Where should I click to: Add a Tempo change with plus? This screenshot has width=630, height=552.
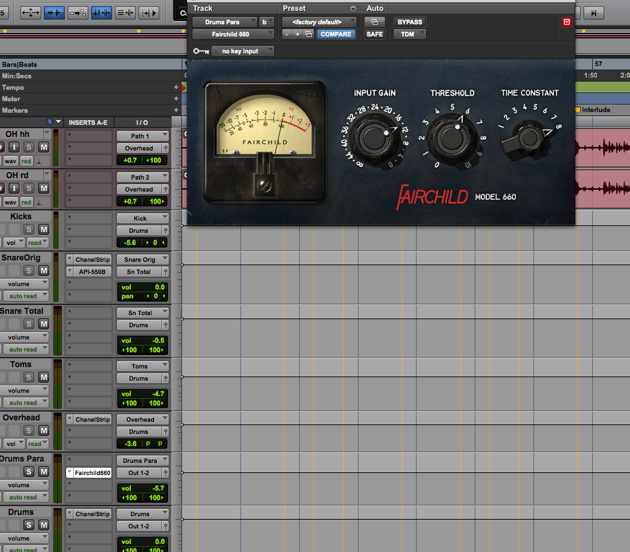pyautogui.click(x=176, y=87)
